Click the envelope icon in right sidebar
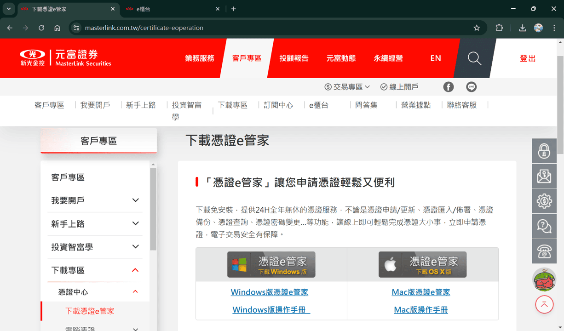 [544, 176]
